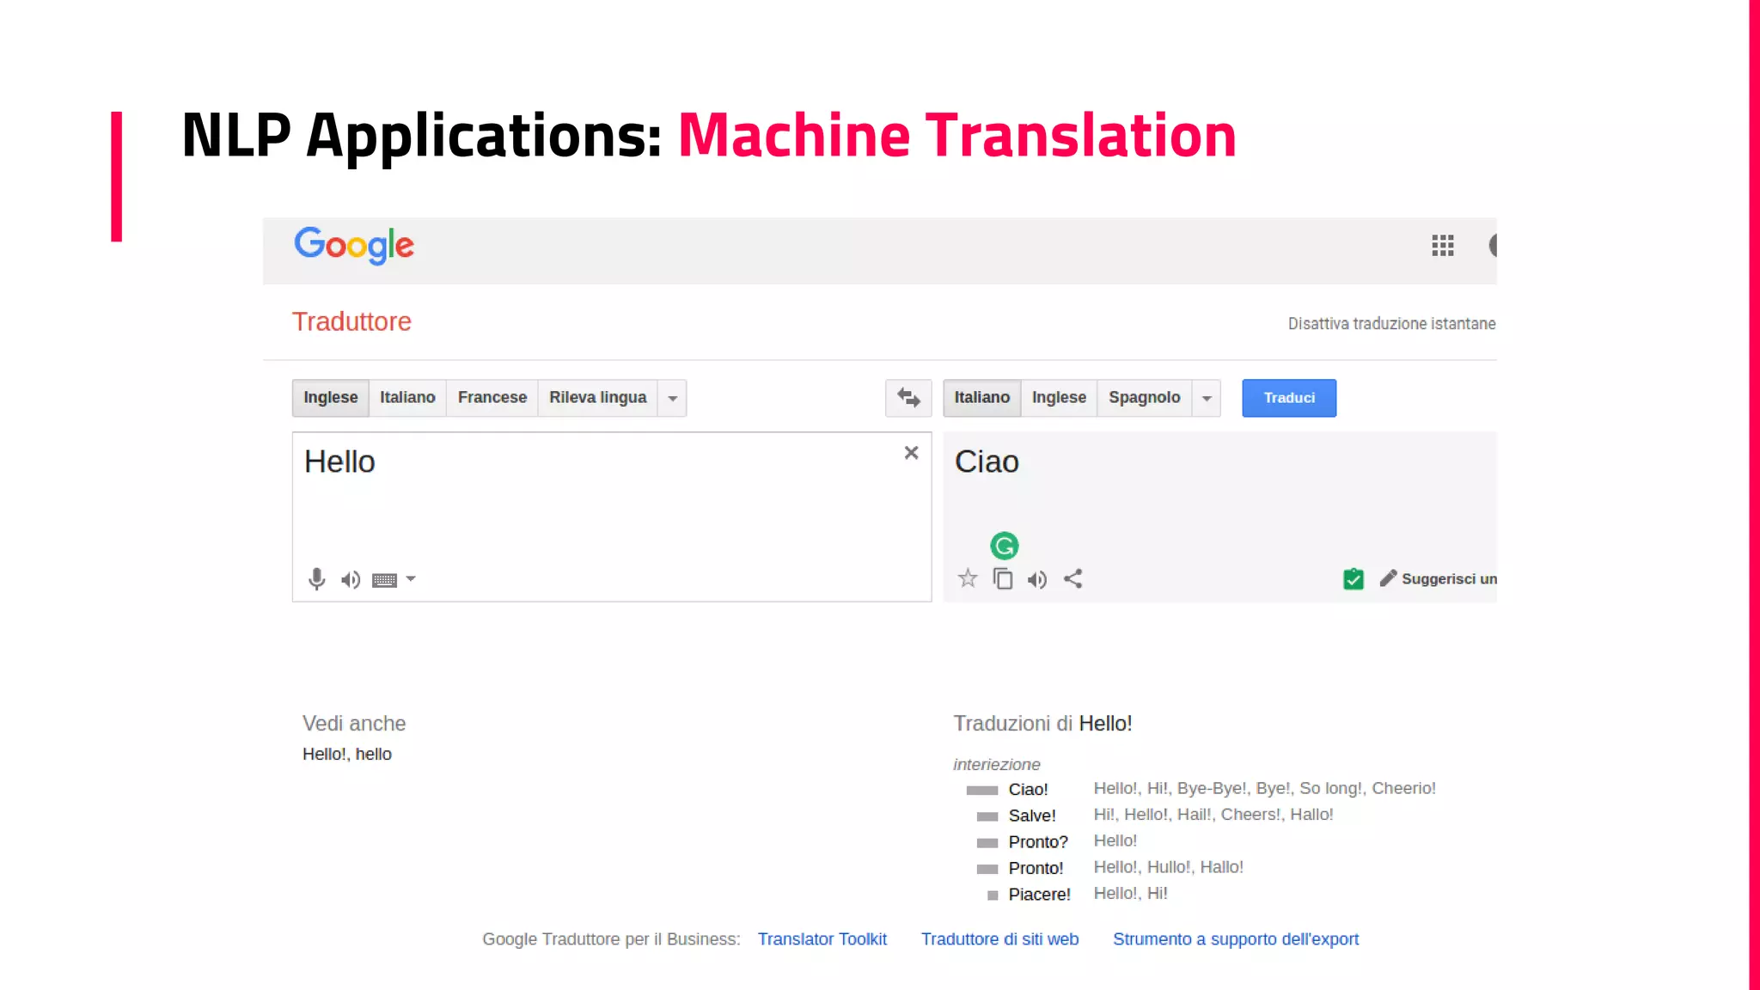1760x990 pixels.
Task: Click the Piacere! translation entry
Action: coord(1039,895)
